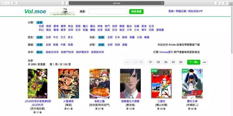
Task: Select 熱血 category filter
Action: (70, 26)
